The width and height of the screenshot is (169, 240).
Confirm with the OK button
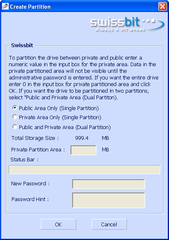coord(59,224)
